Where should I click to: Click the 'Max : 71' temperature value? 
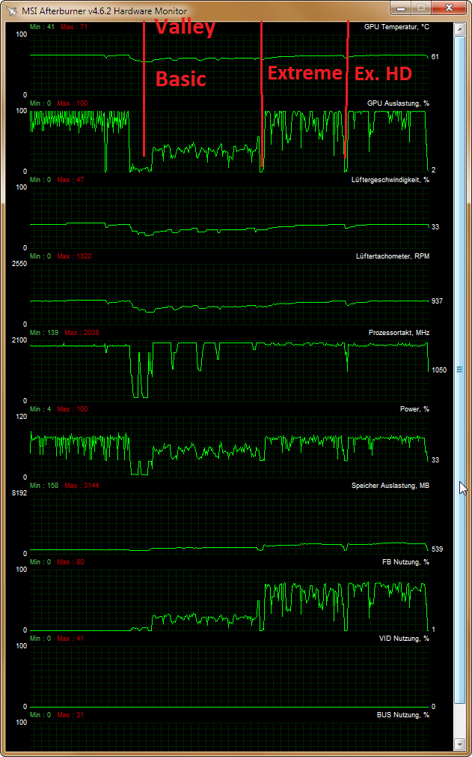(x=74, y=27)
